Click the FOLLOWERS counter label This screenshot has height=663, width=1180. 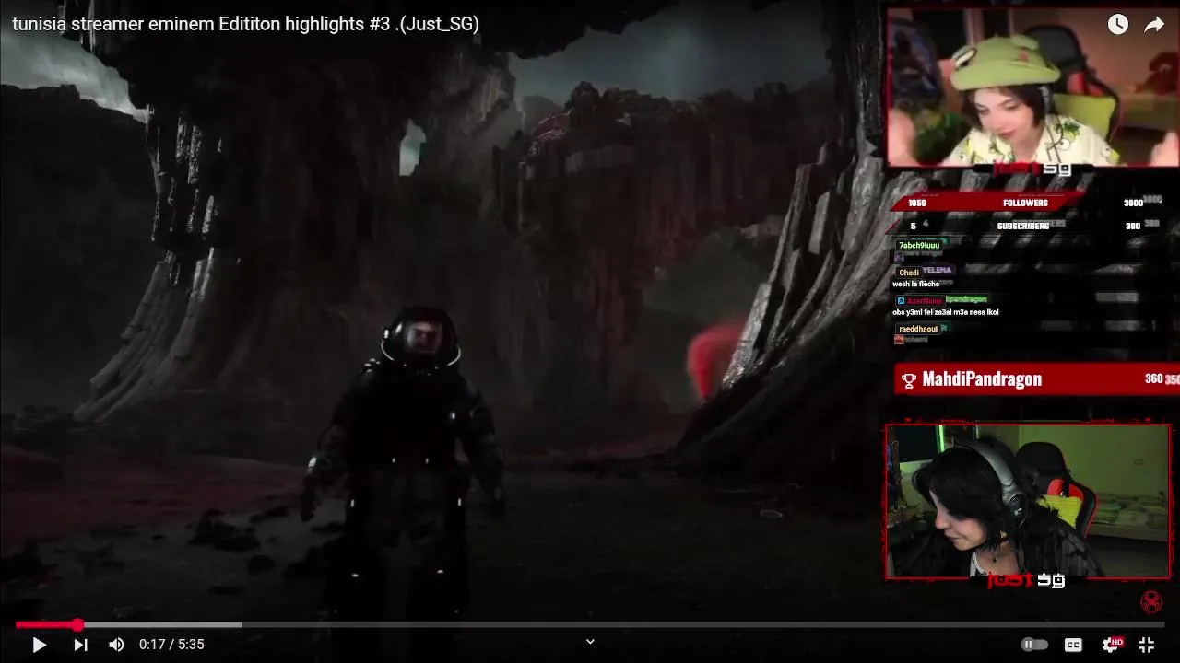point(1025,203)
